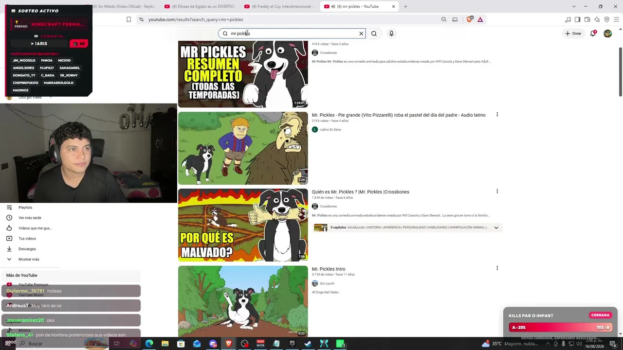
Task: Click the YouTube search magnifier button
Action: (374, 34)
